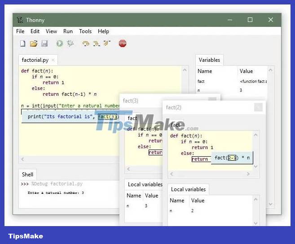The width and height of the screenshot is (295, 244).
Task: Open the Tools menu
Action: (85, 31)
